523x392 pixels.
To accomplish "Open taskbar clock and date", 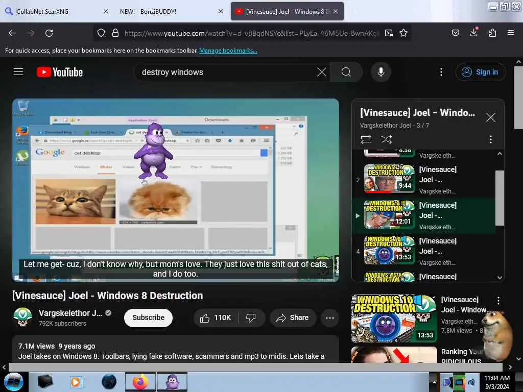I will (x=497, y=382).
